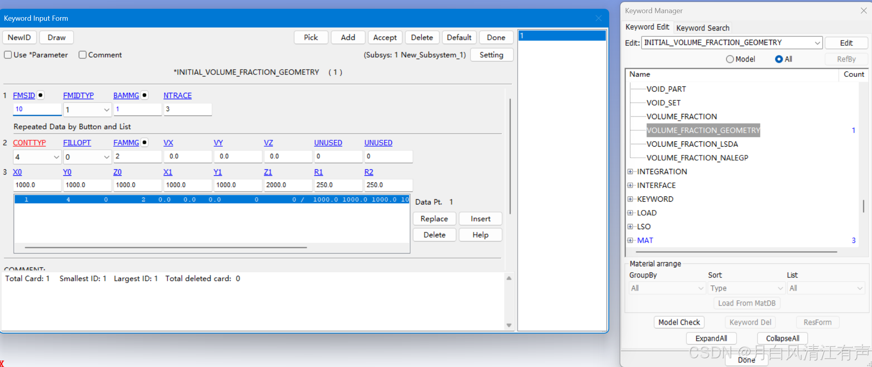Click the Insert button
The height and width of the screenshot is (367, 872).
481,219
